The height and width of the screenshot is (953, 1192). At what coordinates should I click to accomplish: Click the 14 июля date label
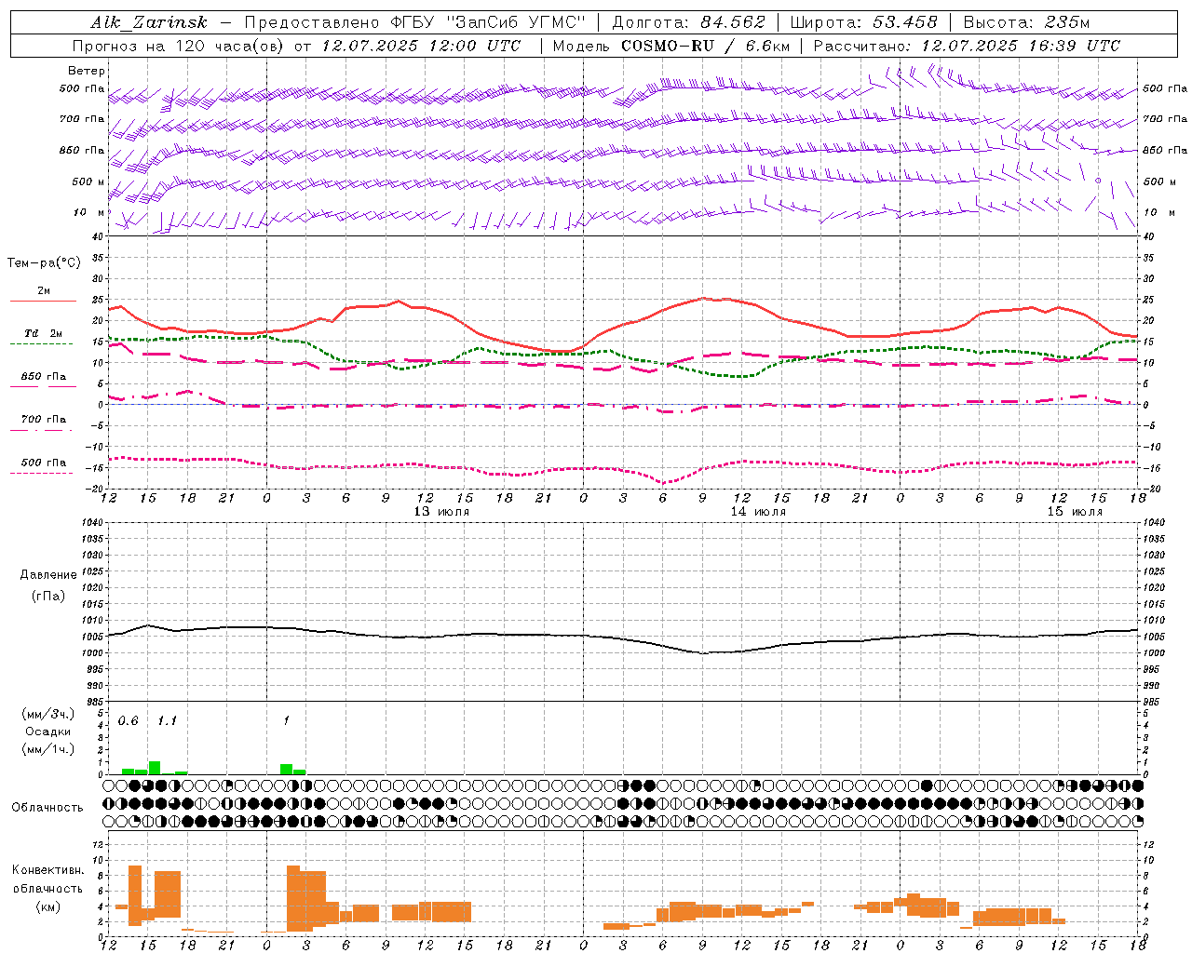tap(758, 512)
